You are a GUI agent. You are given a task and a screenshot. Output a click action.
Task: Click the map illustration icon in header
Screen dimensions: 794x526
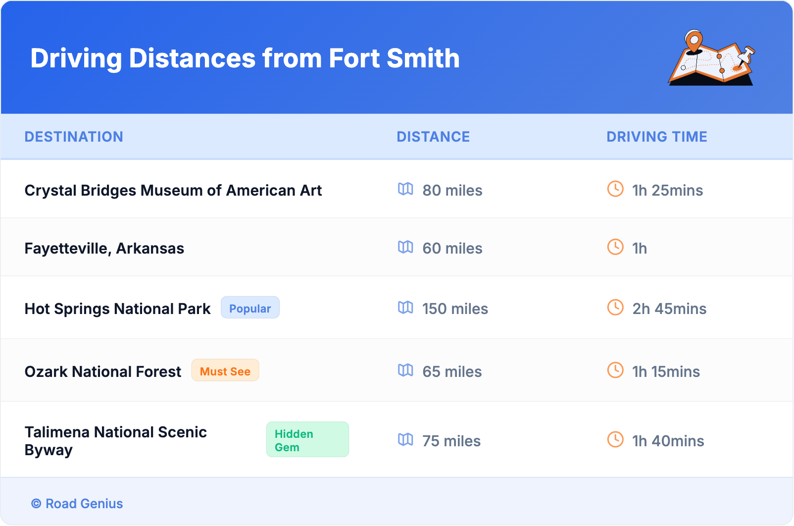[711, 58]
